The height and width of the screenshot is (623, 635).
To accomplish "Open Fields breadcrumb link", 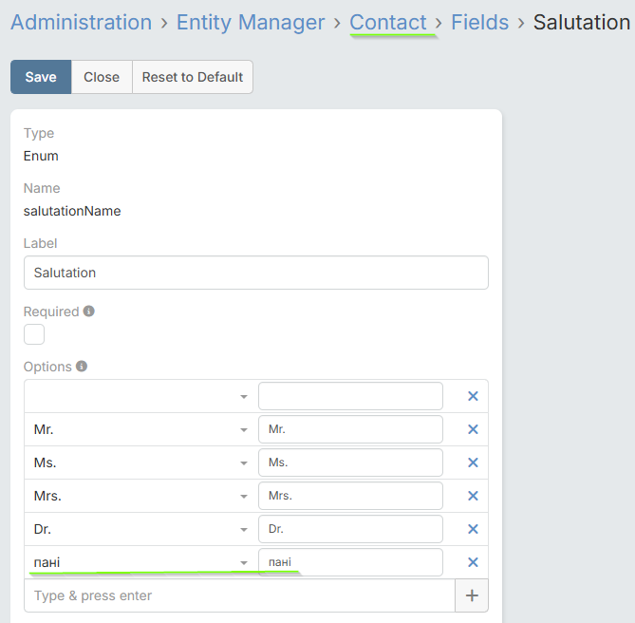I will (480, 22).
